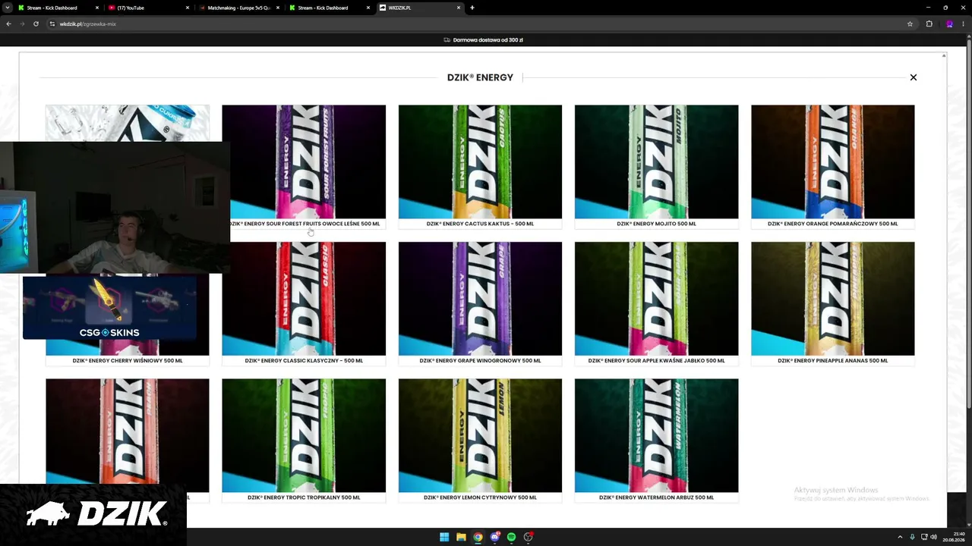The height and width of the screenshot is (546, 972).
Task: Open the Sour Apple can image
Action: point(656,299)
